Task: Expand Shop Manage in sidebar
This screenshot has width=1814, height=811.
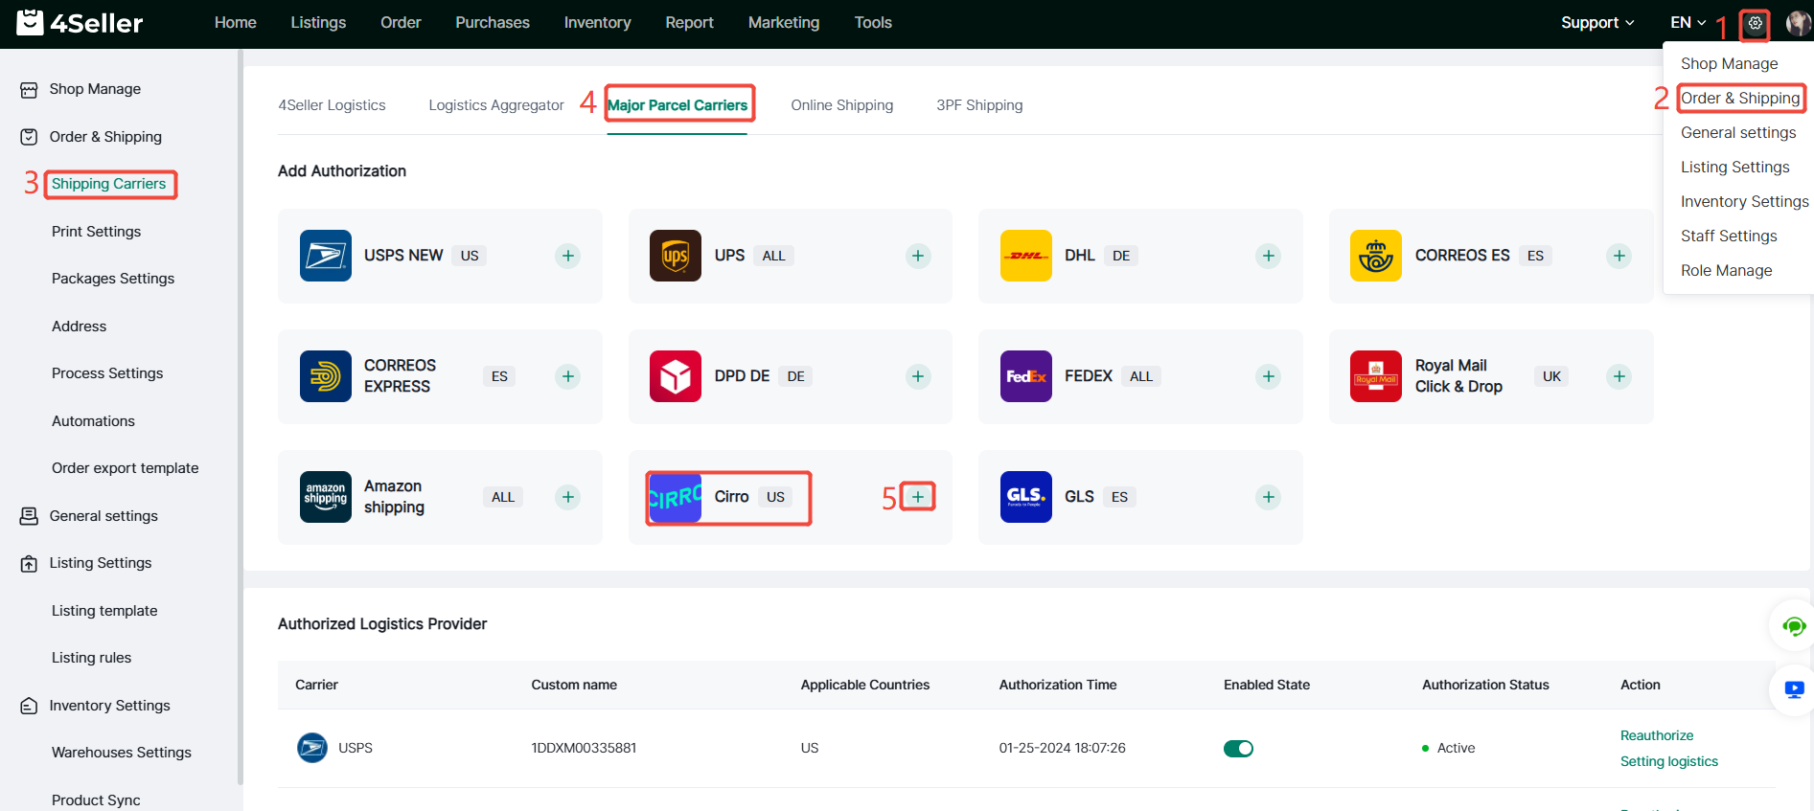Action: pyautogui.click(x=95, y=89)
